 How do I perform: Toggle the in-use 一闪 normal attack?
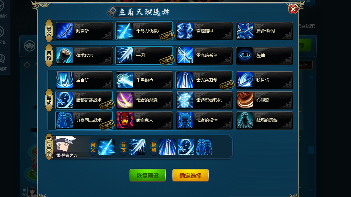[x=144, y=55]
